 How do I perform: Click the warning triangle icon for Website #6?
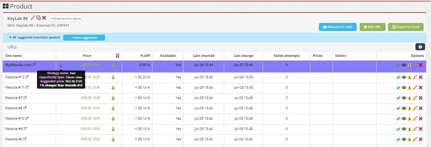pyautogui.click(x=410, y=108)
